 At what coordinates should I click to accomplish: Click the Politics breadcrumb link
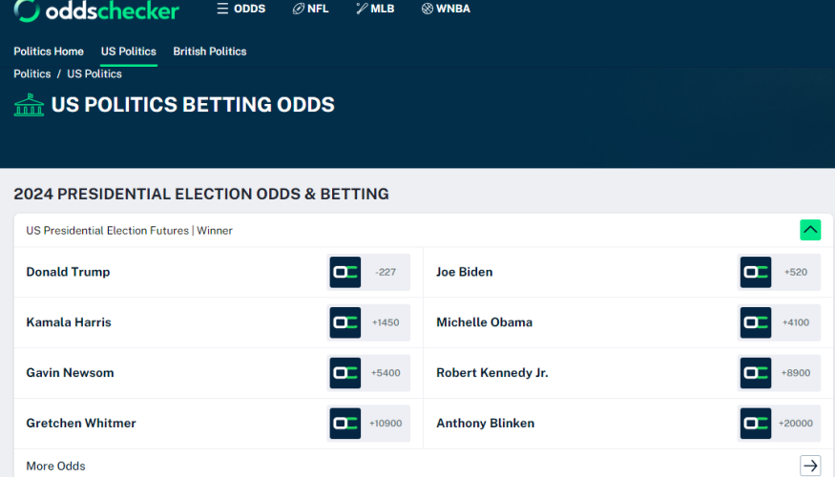tap(31, 74)
